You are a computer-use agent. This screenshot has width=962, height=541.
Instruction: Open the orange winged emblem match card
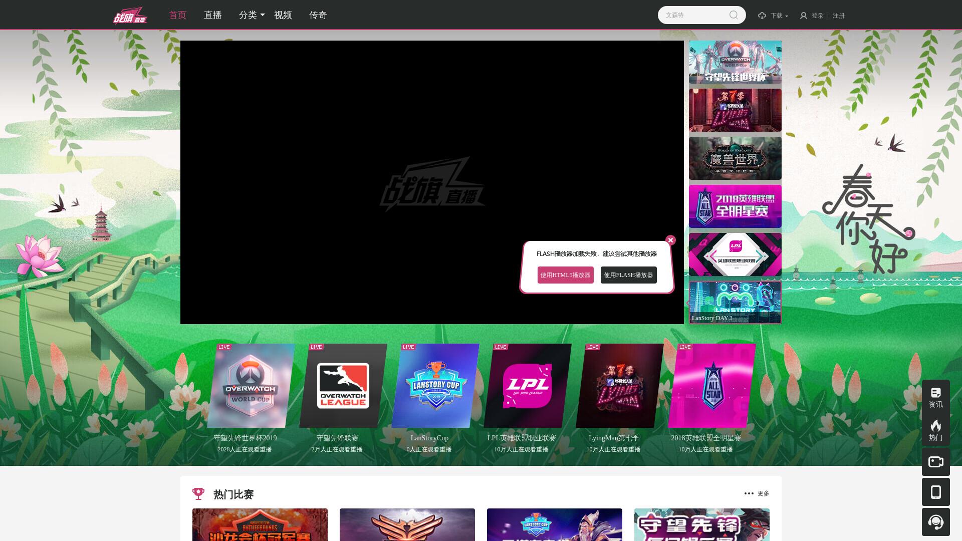coord(407,524)
